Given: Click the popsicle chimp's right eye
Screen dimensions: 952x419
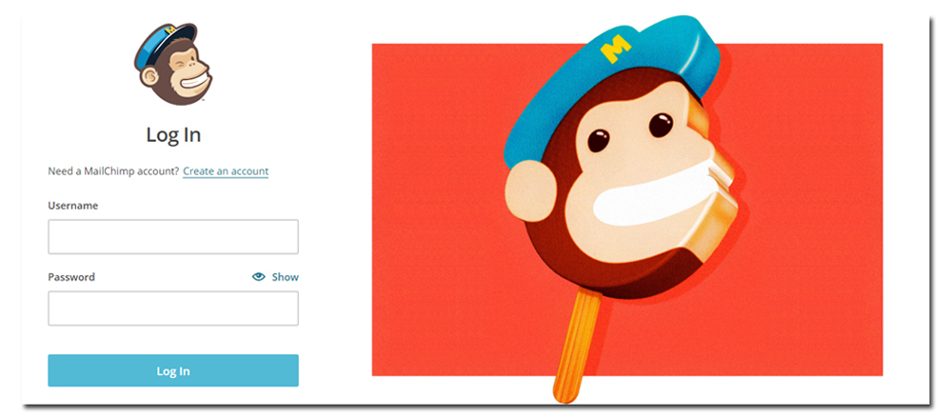Looking at the screenshot, I should tap(662, 125).
